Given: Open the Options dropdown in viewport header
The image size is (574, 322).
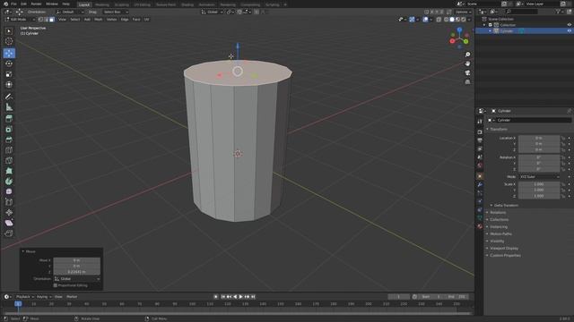Looking at the screenshot, I should pos(463,12).
